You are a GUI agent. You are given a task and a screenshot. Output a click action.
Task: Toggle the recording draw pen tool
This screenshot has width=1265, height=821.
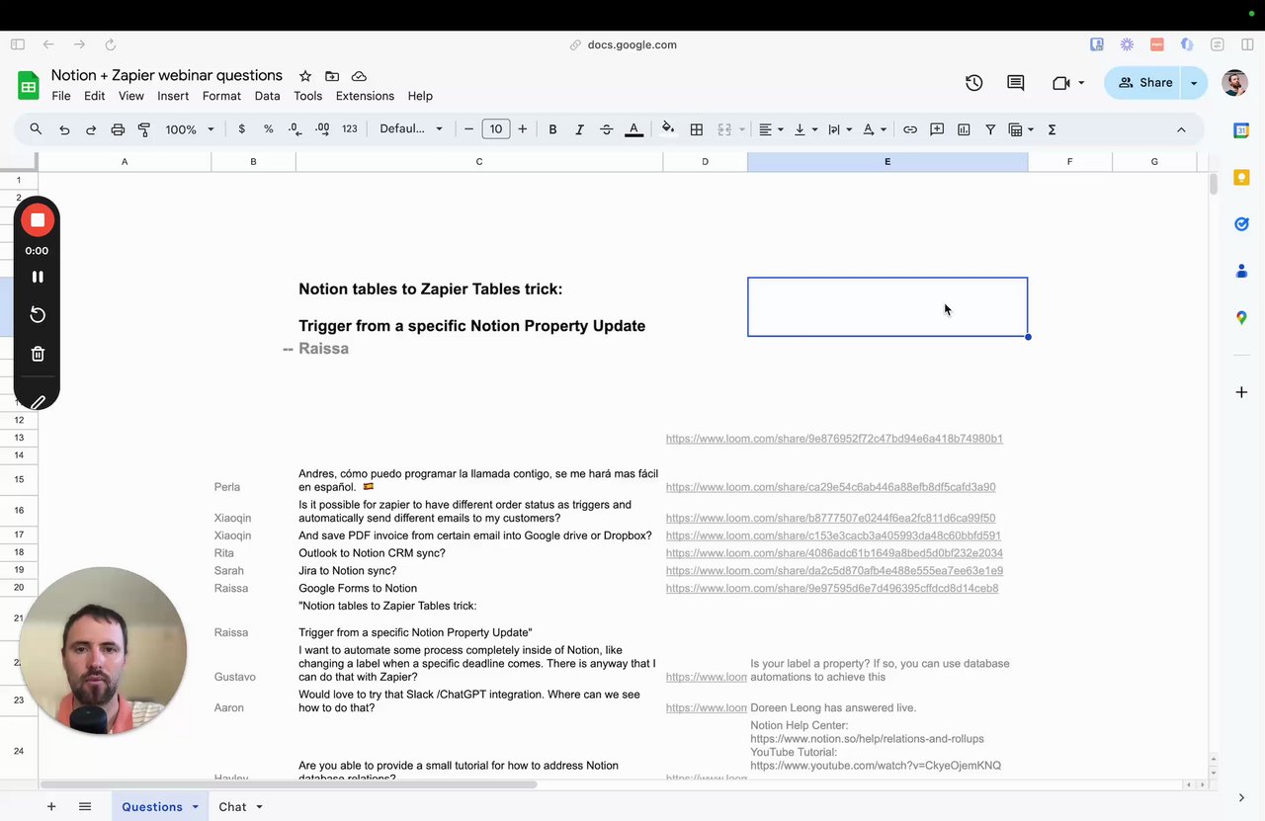tap(38, 402)
